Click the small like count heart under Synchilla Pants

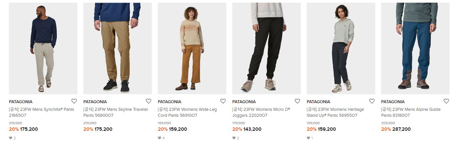coord(11,138)
